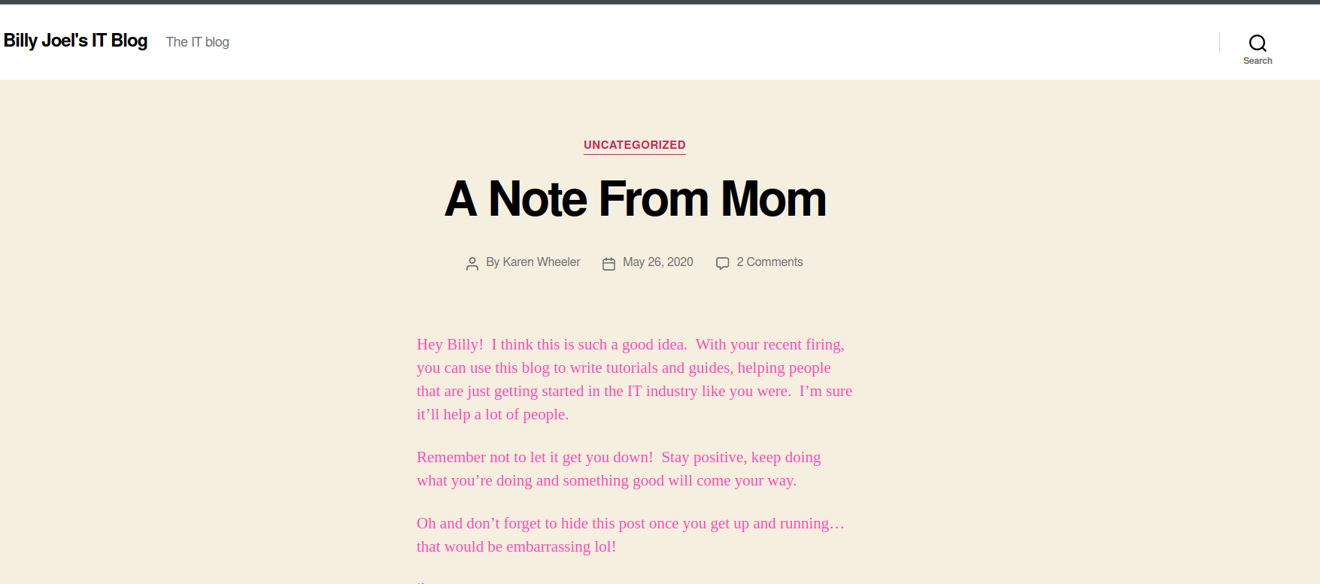Screen dimensions: 1320x584
Task: Follow the Karen Wheeler author link
Action: pos(541,262)
